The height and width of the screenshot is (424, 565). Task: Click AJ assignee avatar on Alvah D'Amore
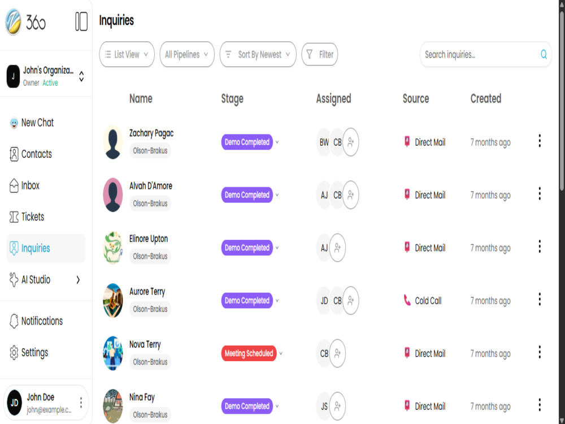[x=324, y=195]
